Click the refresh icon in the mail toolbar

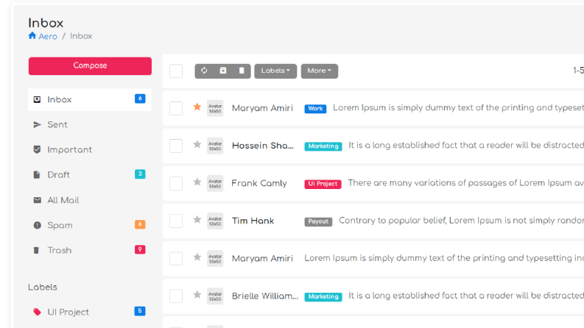coord(204,71)
